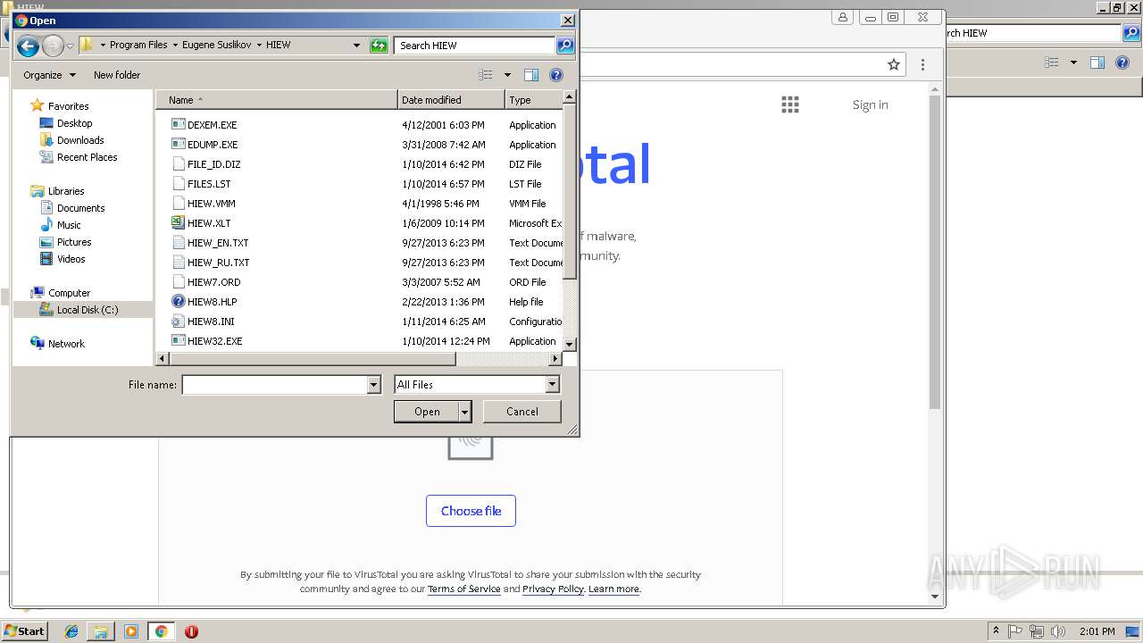
Task: Click the refresh icon beside address bar
Action: coord(379,46)
